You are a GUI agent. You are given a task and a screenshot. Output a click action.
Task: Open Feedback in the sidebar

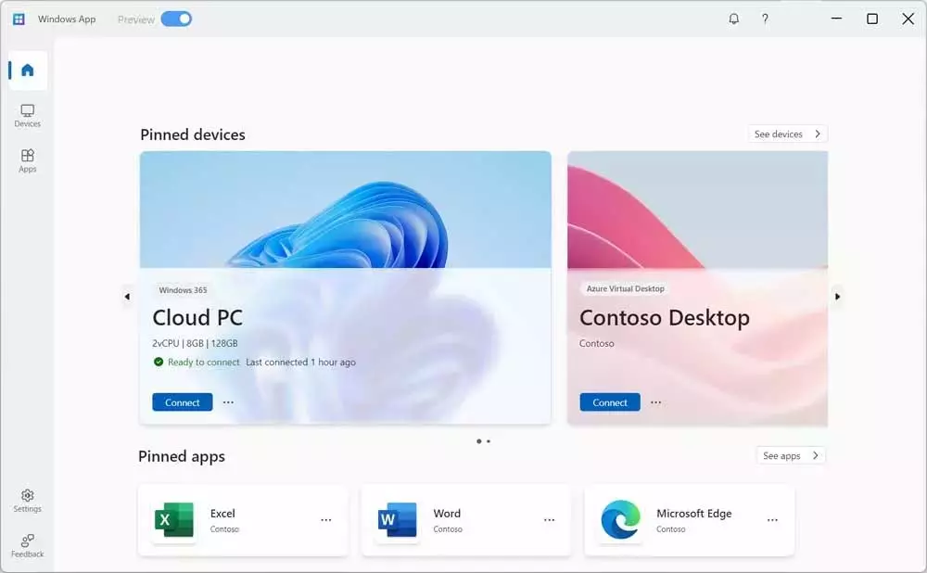click(x=28, y=546)
